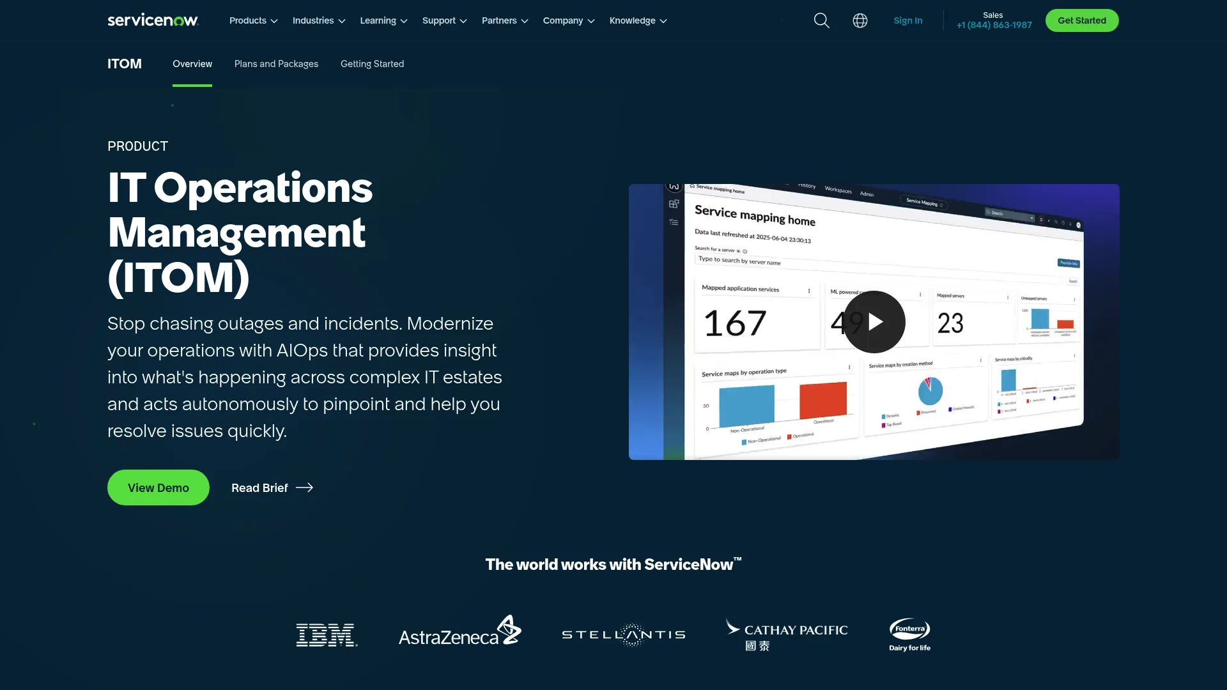Open the globe language selector
The height and width of the screenshot is (690, 1227).
[860, 20]
